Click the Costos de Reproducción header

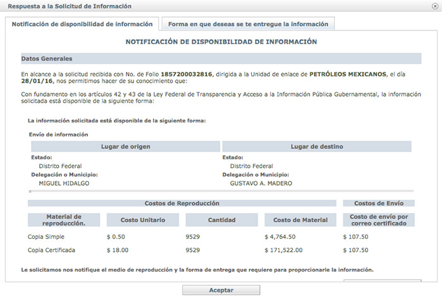click(182, 203)
